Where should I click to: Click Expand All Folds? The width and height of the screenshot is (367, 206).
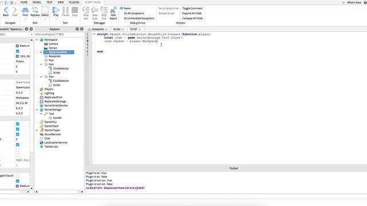[192, 13]
